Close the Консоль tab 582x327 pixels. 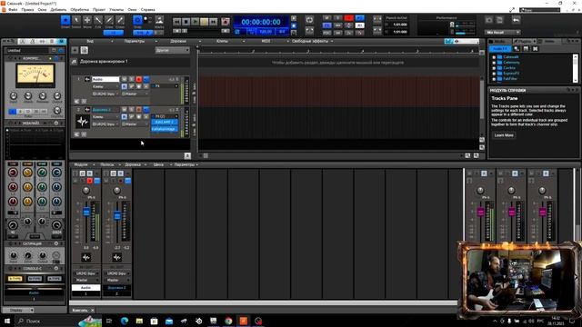(x=93, y=310)
